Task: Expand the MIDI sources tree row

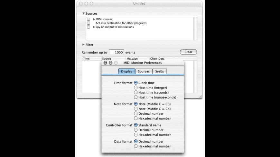Action: pos(94,19)
